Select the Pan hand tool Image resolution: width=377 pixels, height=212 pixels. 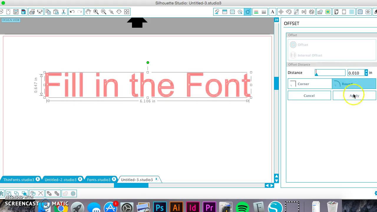click(88, 12)
